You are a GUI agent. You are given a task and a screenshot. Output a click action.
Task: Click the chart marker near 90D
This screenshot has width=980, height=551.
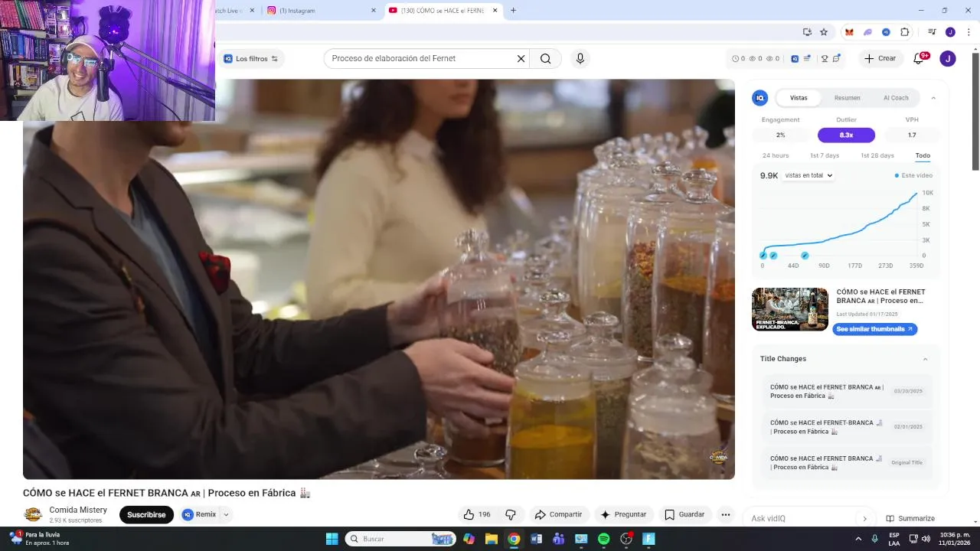click(805, 256)
